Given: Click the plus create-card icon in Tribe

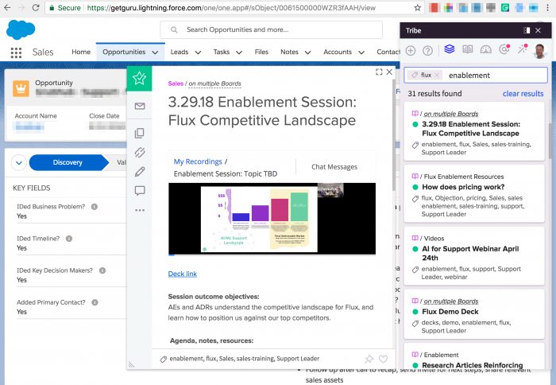Looking at the screenshot, I should [x=411, y=51].
